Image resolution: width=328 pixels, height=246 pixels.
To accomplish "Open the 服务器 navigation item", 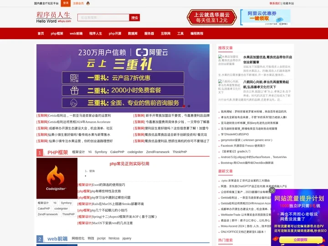I will coord(149,33).
